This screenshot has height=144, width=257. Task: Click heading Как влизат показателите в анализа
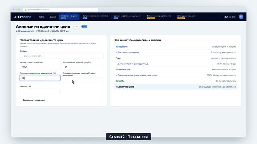pos(137,40)
